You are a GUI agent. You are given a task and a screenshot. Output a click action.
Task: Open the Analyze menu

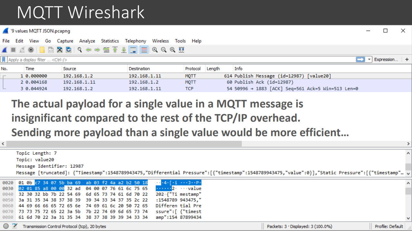87,41
